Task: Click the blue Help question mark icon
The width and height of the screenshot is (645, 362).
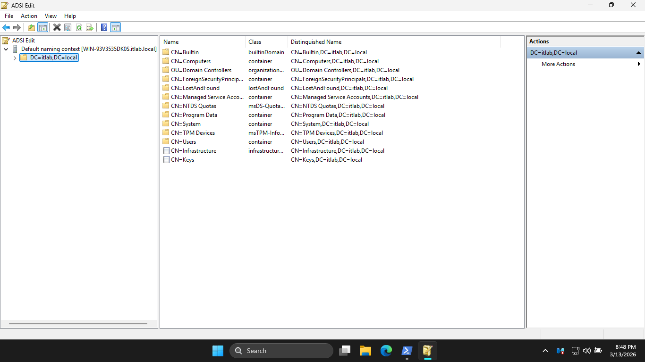Action: click(x=104, y=27)
